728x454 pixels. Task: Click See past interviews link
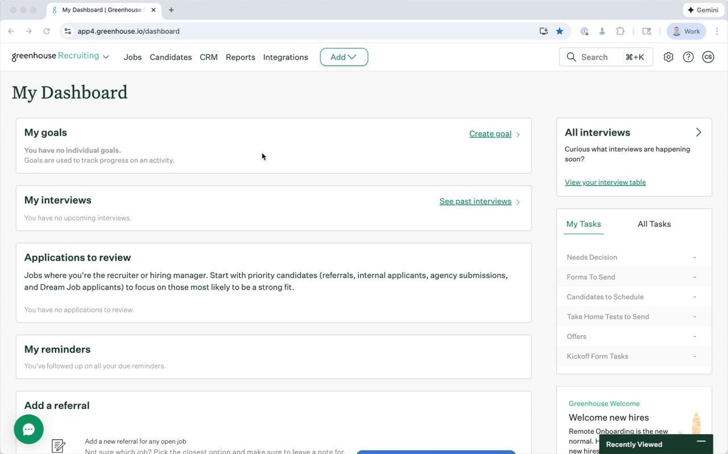click(475, 201)
